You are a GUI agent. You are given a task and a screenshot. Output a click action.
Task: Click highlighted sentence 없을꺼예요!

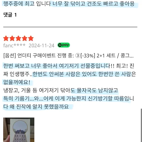(17, 82)
